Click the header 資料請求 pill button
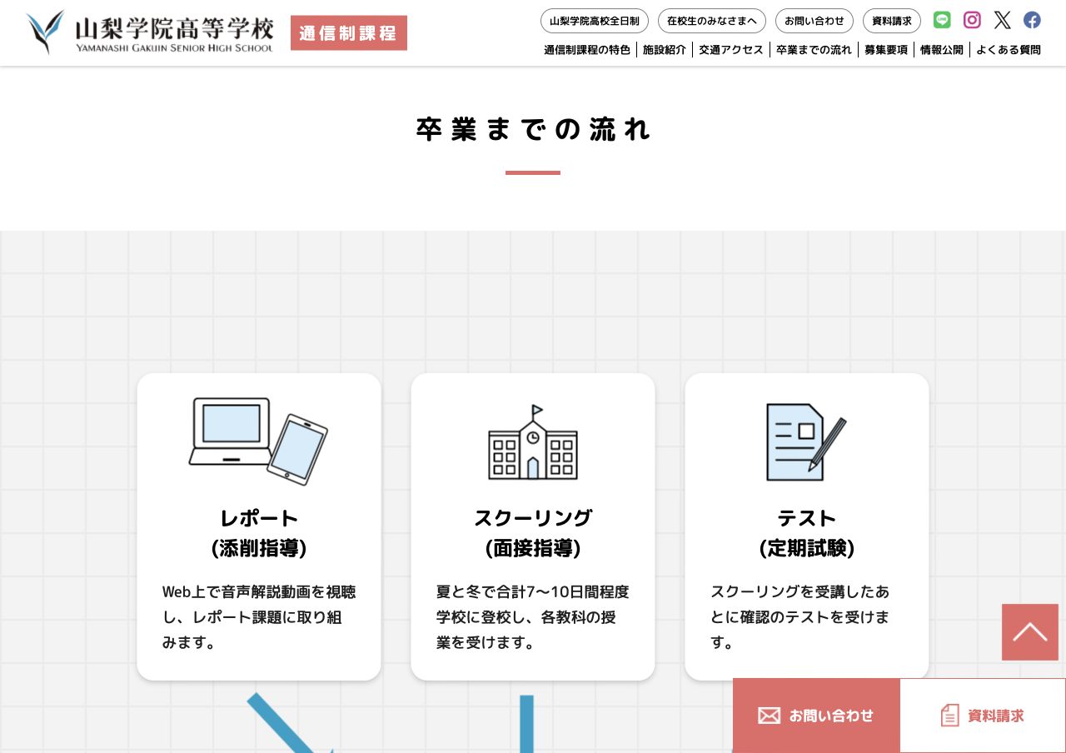 892,21
